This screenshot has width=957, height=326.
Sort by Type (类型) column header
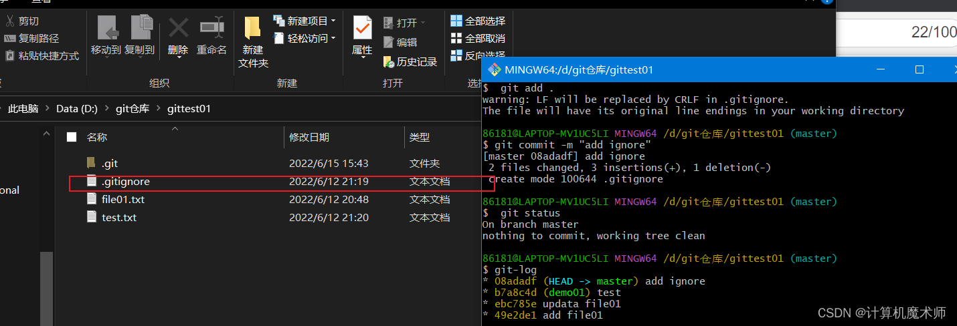(x=420, y=137)
